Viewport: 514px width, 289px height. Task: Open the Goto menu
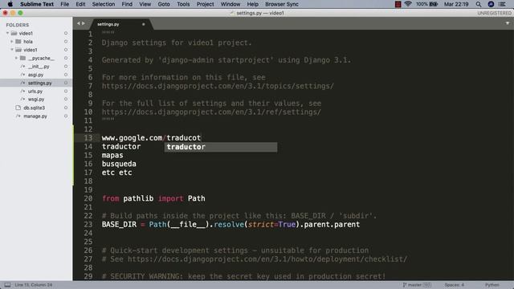[164, 4]
